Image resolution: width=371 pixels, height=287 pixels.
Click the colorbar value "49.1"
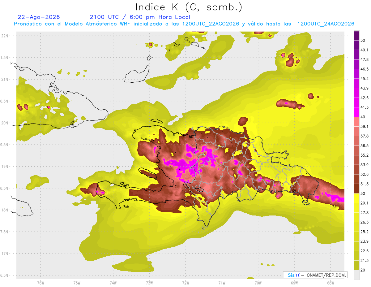pos(365,50)
